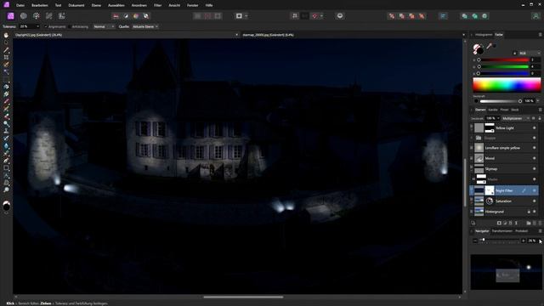The width and height of the screenshot is (544, 306).
Task: Pick the colour picker eyedropper in Farbe panel
Action: tap(490, 46)
